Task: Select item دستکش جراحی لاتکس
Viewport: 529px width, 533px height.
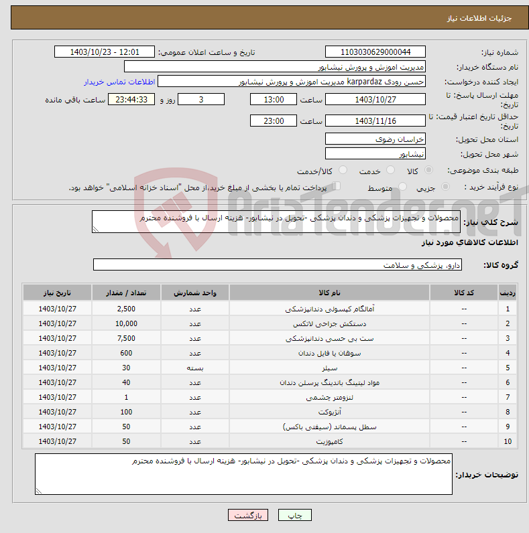Action: click(x=329, y=323)
